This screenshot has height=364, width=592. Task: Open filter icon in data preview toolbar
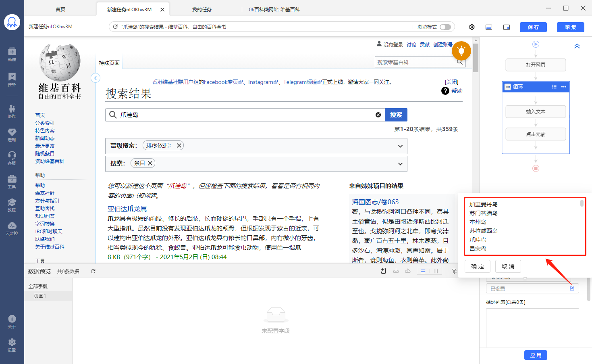(x=454, y=271)
